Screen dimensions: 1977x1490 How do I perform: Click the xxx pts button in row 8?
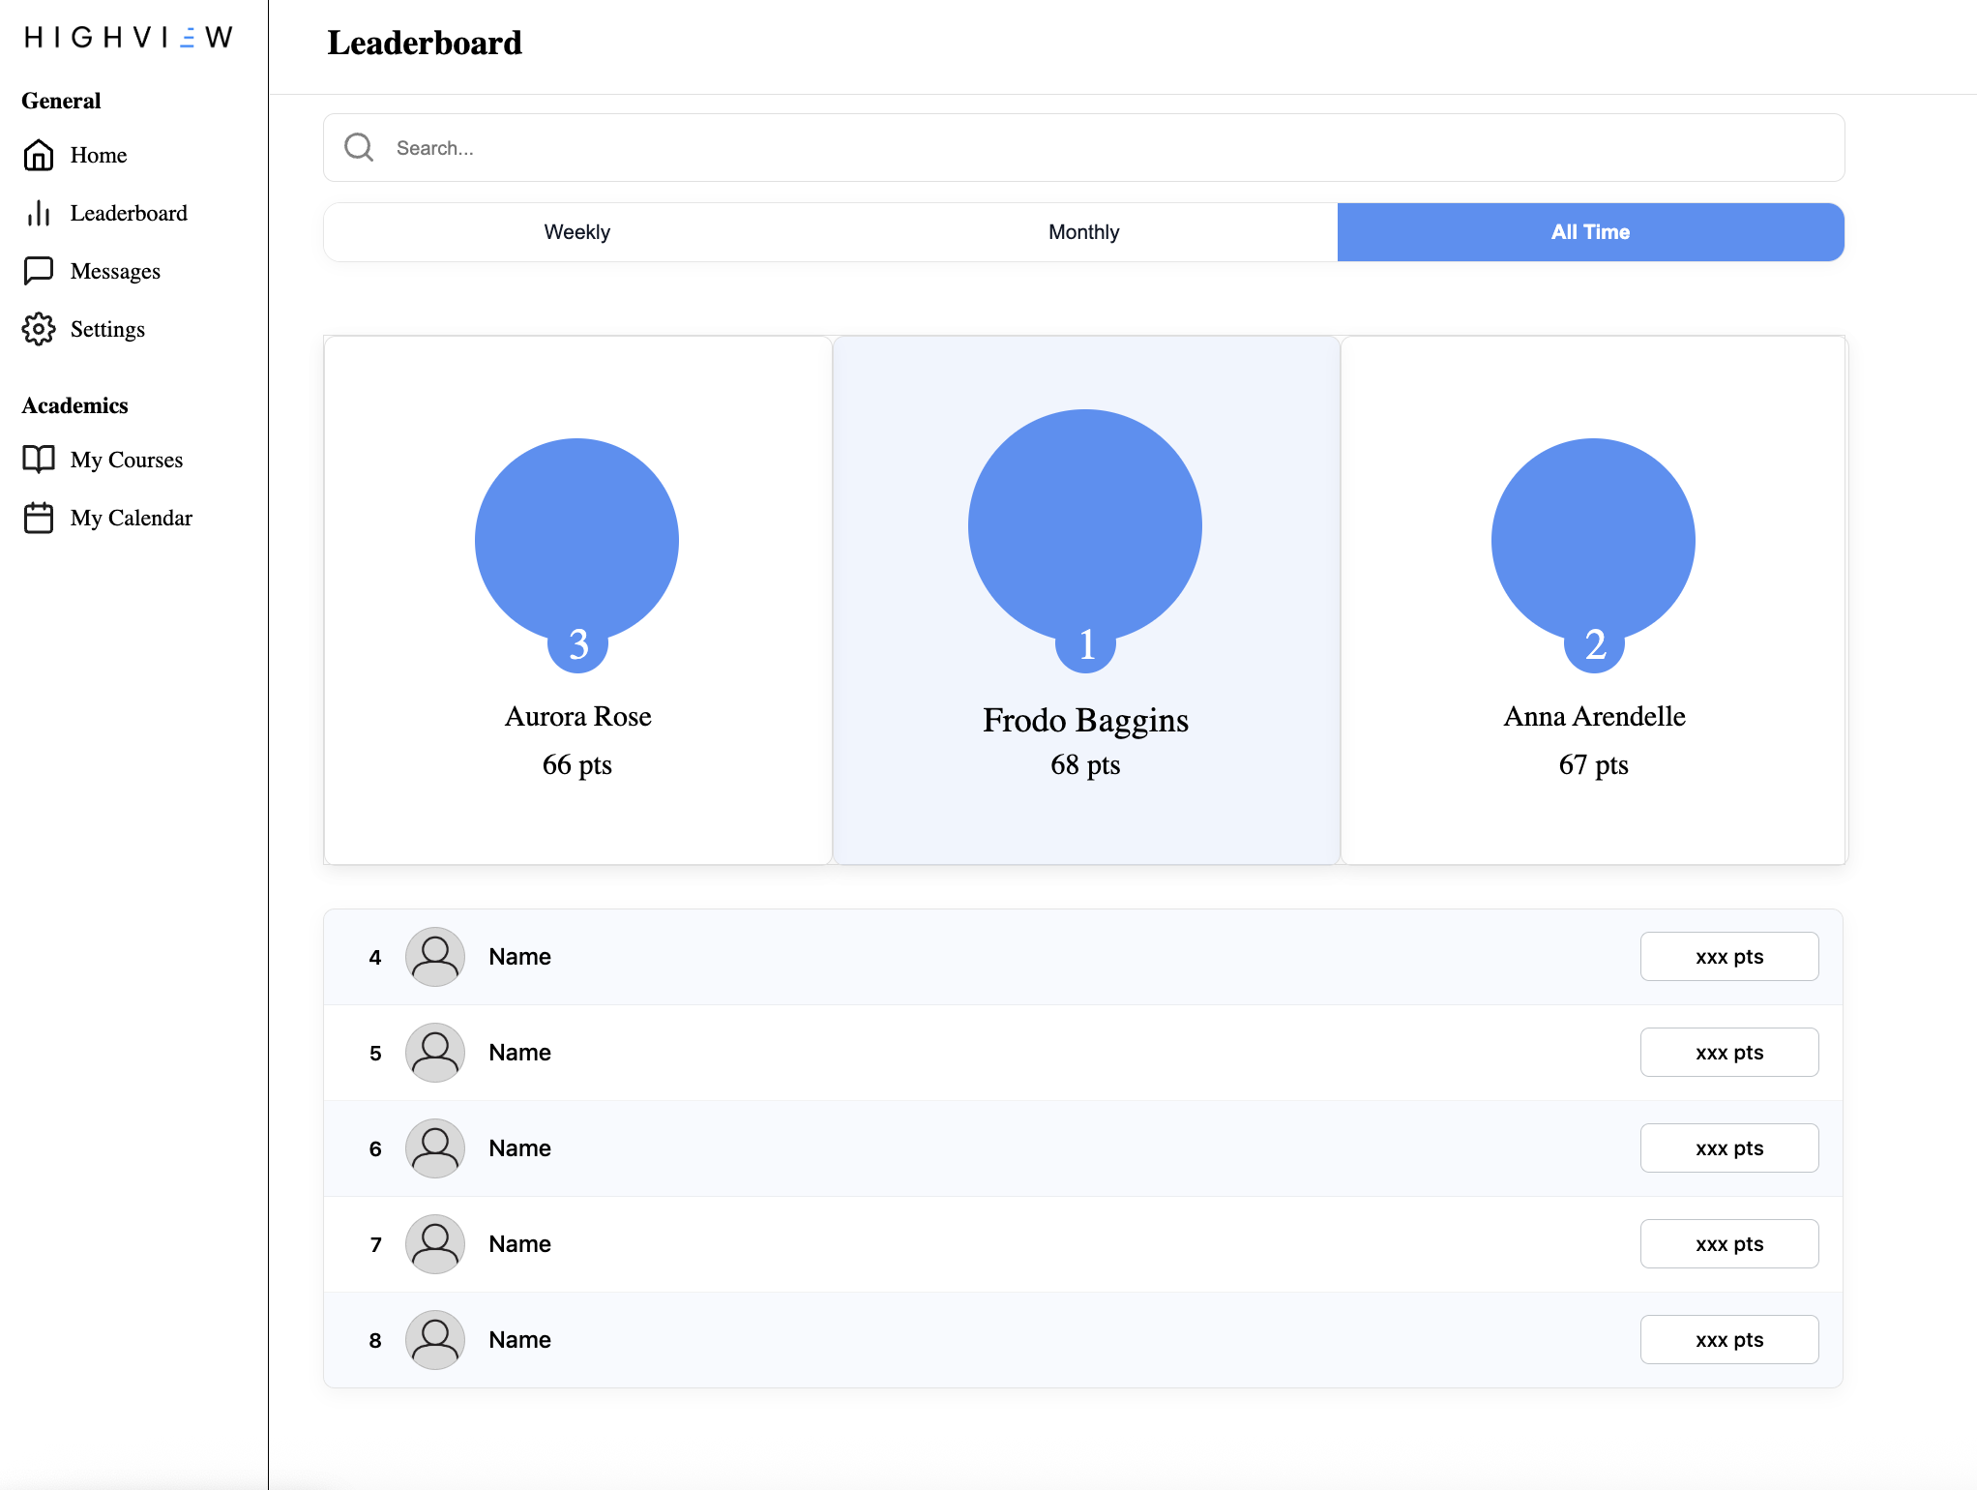(x=1728, y=1340)
